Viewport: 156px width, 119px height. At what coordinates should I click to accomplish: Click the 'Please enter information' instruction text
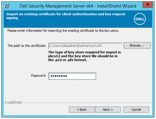63,31
